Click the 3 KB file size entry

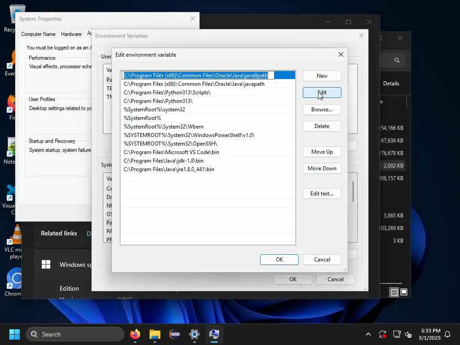(x=398, y=241)
